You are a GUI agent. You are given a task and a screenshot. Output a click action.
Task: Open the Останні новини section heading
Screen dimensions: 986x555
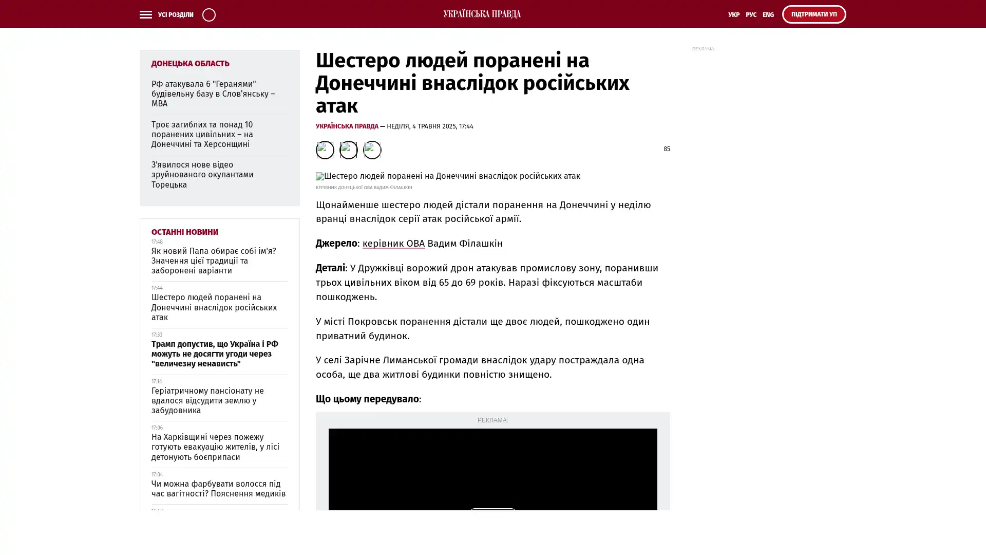(x=184, y=232)
